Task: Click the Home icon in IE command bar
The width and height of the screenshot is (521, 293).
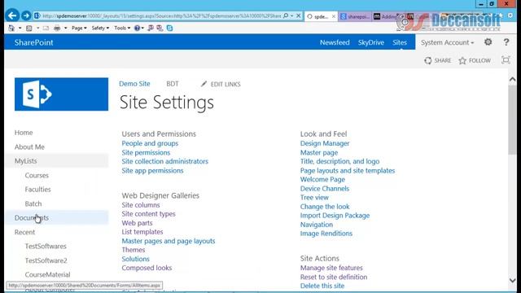Action: tap(11, 28)
